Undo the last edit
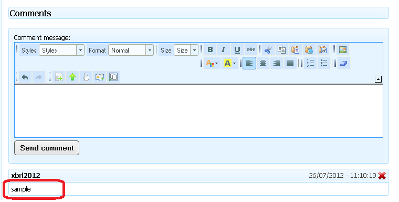The width and height of the screenshot is (399, 202). click(25, 77)
